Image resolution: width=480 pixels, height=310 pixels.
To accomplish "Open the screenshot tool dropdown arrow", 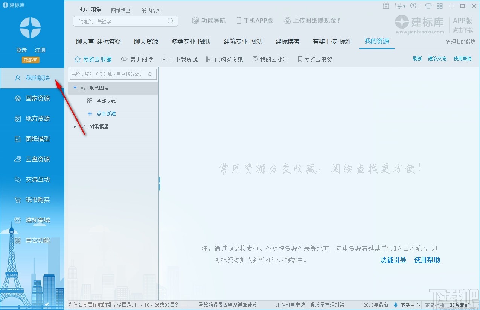I will click(x=404, y=6).
